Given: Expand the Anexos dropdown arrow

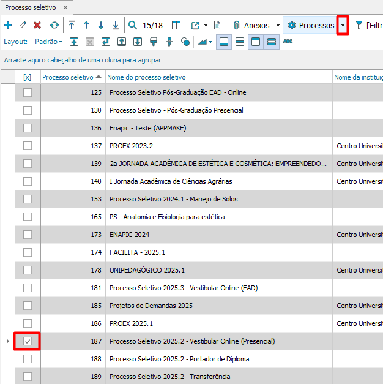Looking at the screenshot, I should point(278,25).
